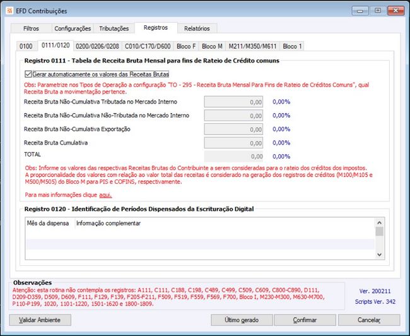Image resolution: width=410 pixels, height=336 pixels.
Task: Click the scroll up arrow in Registro 0120 list
Action: [x=379, y=223]
